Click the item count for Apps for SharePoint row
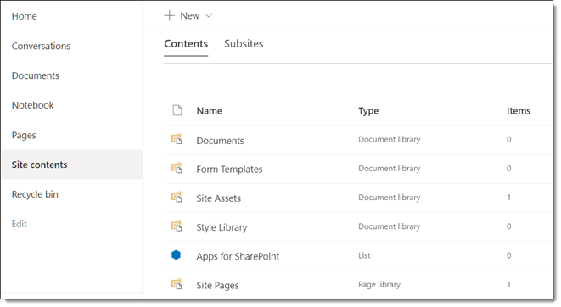 tap(508, 255)
